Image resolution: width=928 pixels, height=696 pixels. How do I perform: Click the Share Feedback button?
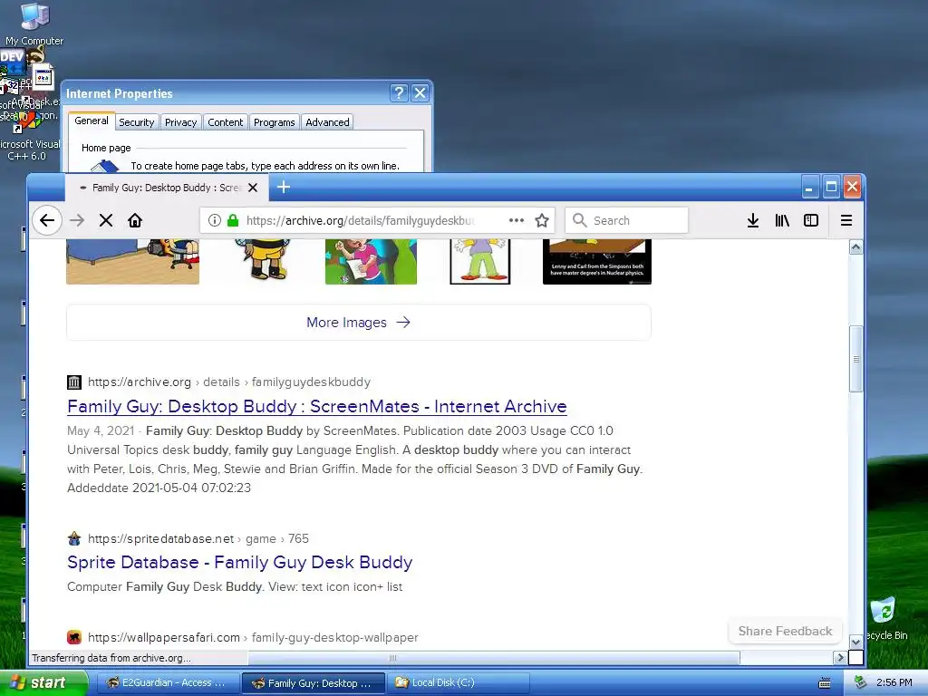pyautogui.click(x=785, y=631)
